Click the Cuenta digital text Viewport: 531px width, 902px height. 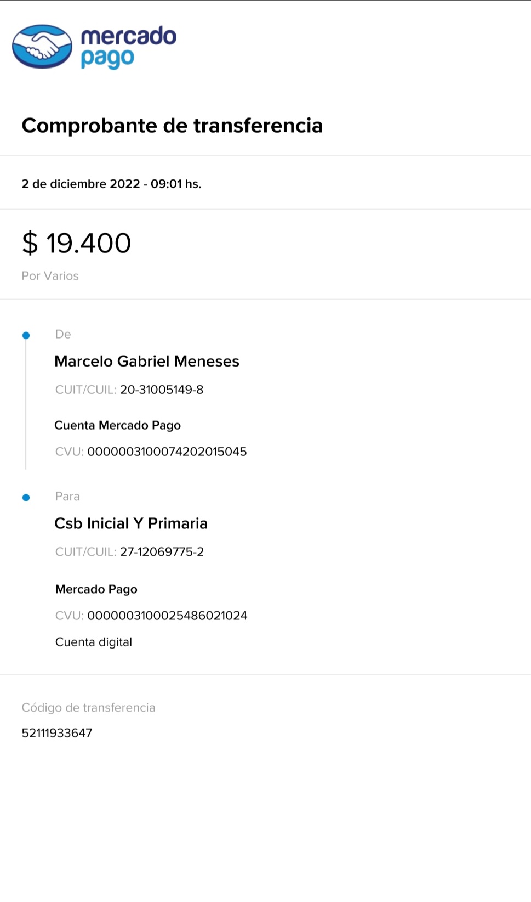point(94,642)
